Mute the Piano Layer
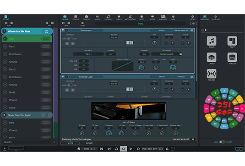Viewport: 245px width, 166px height. pos(67,44)
